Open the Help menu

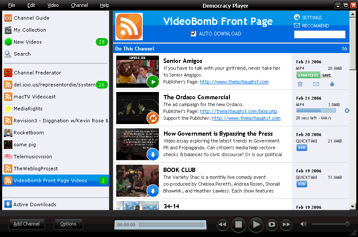coord(104,5)
